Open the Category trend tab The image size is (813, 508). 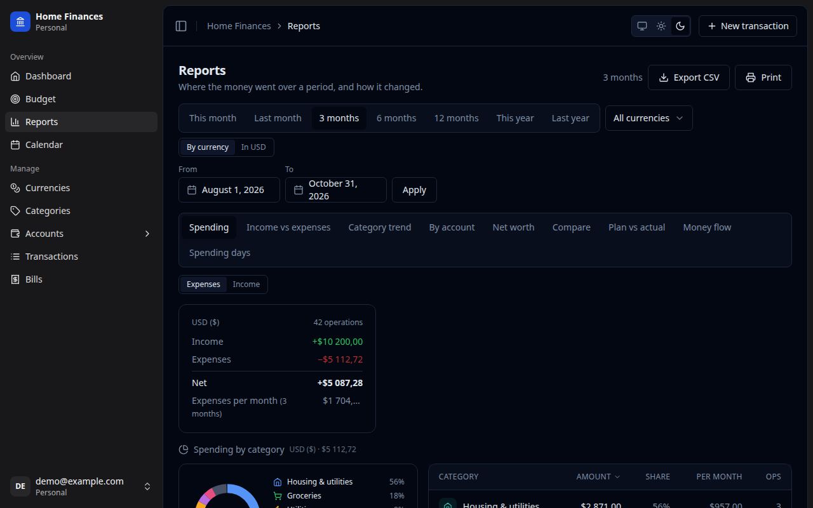(x=380, y=227)
